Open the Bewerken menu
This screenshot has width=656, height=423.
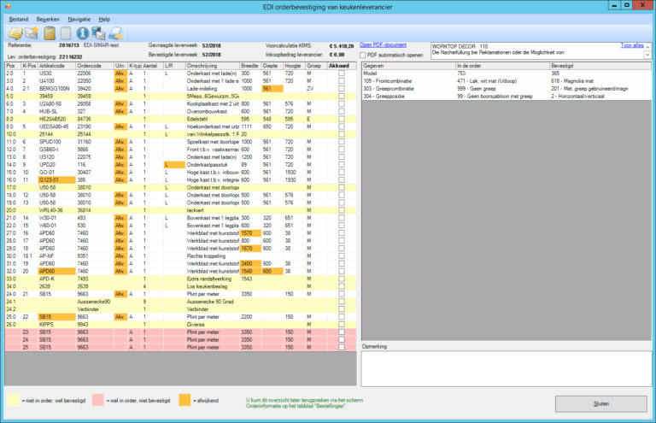48,18
